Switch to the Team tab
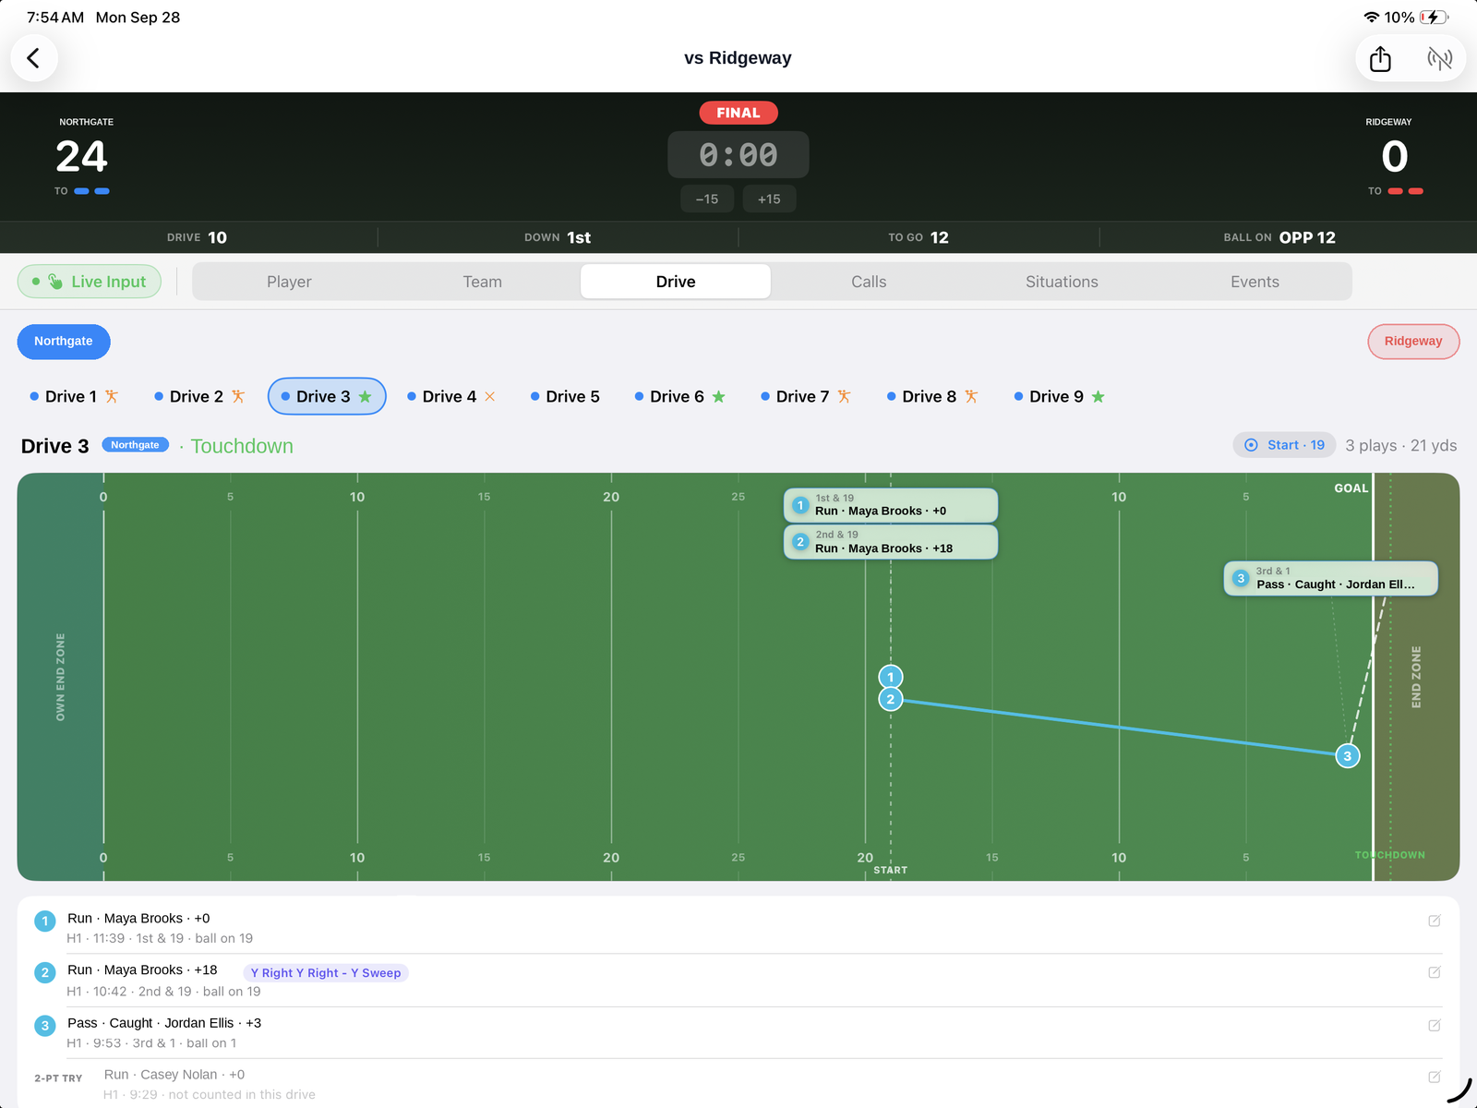The image size is (1477, 1108). point(482,282)
